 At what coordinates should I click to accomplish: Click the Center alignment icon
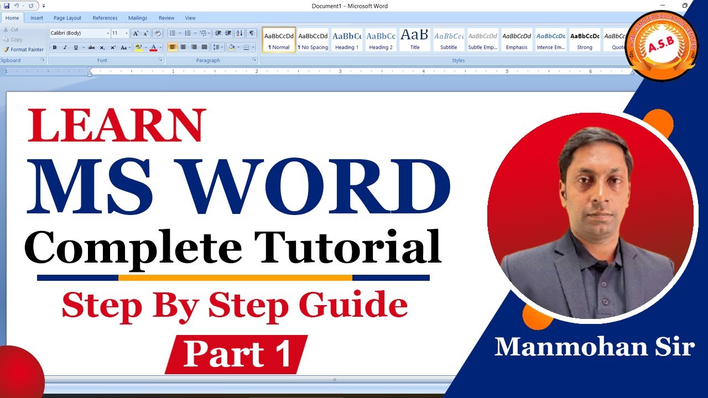[183, 48]
